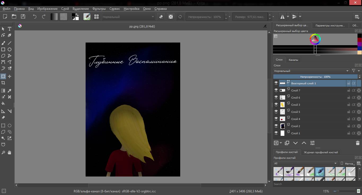Open the brush preset filter dropdown All
The width and height of the screenshot is (362, 195).
click(306, 163)
